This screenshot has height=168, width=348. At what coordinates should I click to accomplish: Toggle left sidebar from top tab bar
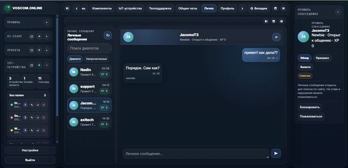tap(68, 8)
